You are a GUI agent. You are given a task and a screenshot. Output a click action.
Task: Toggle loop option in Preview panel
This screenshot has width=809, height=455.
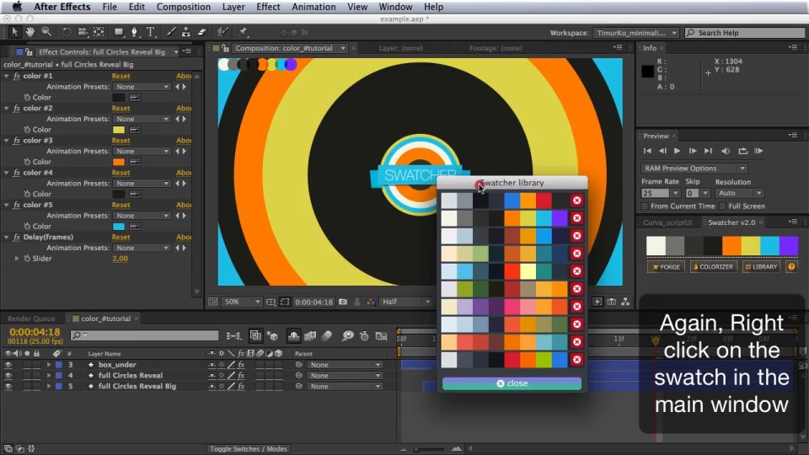coord(742,151)
